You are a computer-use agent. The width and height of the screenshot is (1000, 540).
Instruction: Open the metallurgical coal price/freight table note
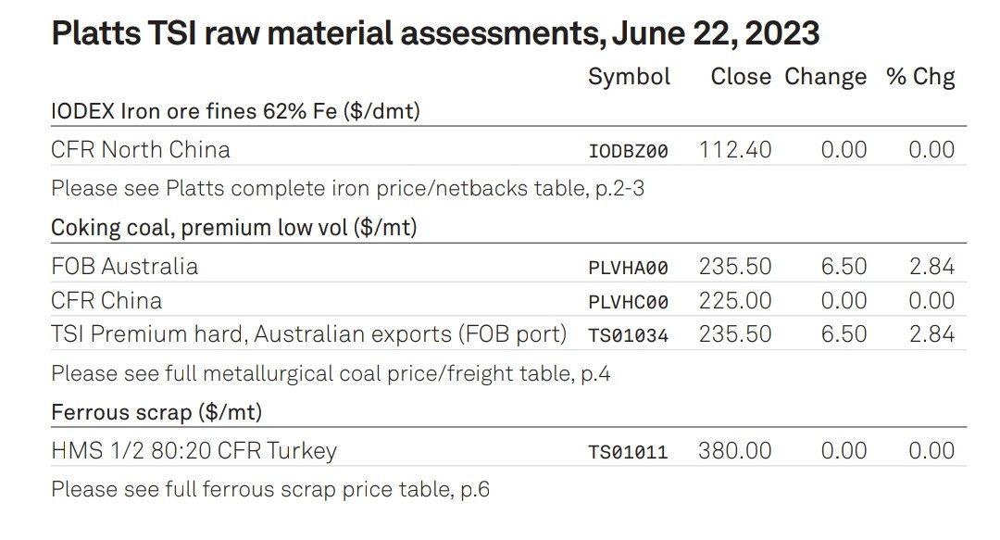point(331,373)
